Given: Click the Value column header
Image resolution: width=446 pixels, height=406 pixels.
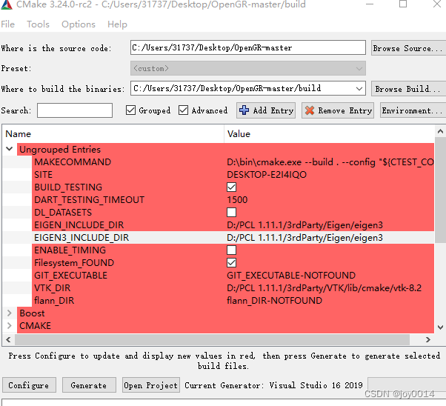Looking at the screenshot, I should tap(239, 133).
